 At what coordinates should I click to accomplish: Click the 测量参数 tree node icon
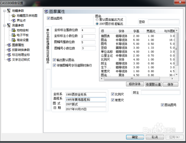click(x=9, y=25)
